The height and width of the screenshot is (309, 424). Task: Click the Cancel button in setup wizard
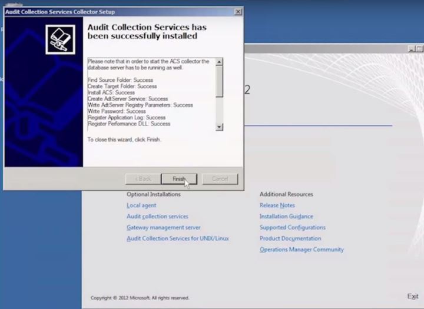pyautogui.click(x=220, y=179)
